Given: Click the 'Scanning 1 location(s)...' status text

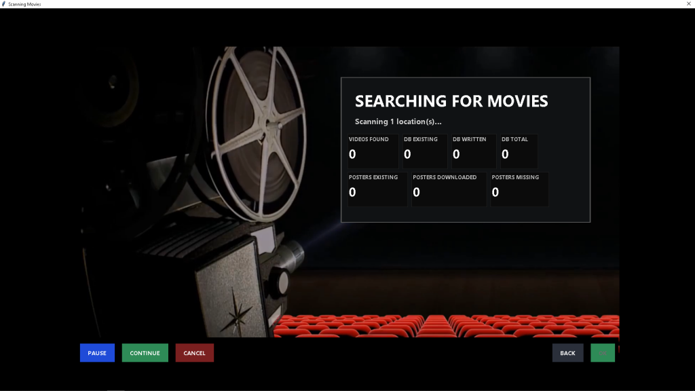Looking at the screenshot, I should [398, 122].
